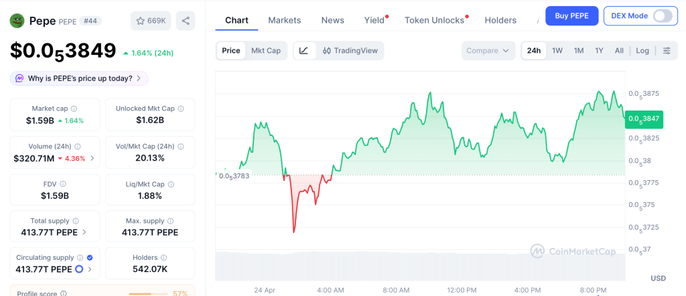This screenshot has width=686, height=296.
Task: Click the share icon button
Action: 186,21
